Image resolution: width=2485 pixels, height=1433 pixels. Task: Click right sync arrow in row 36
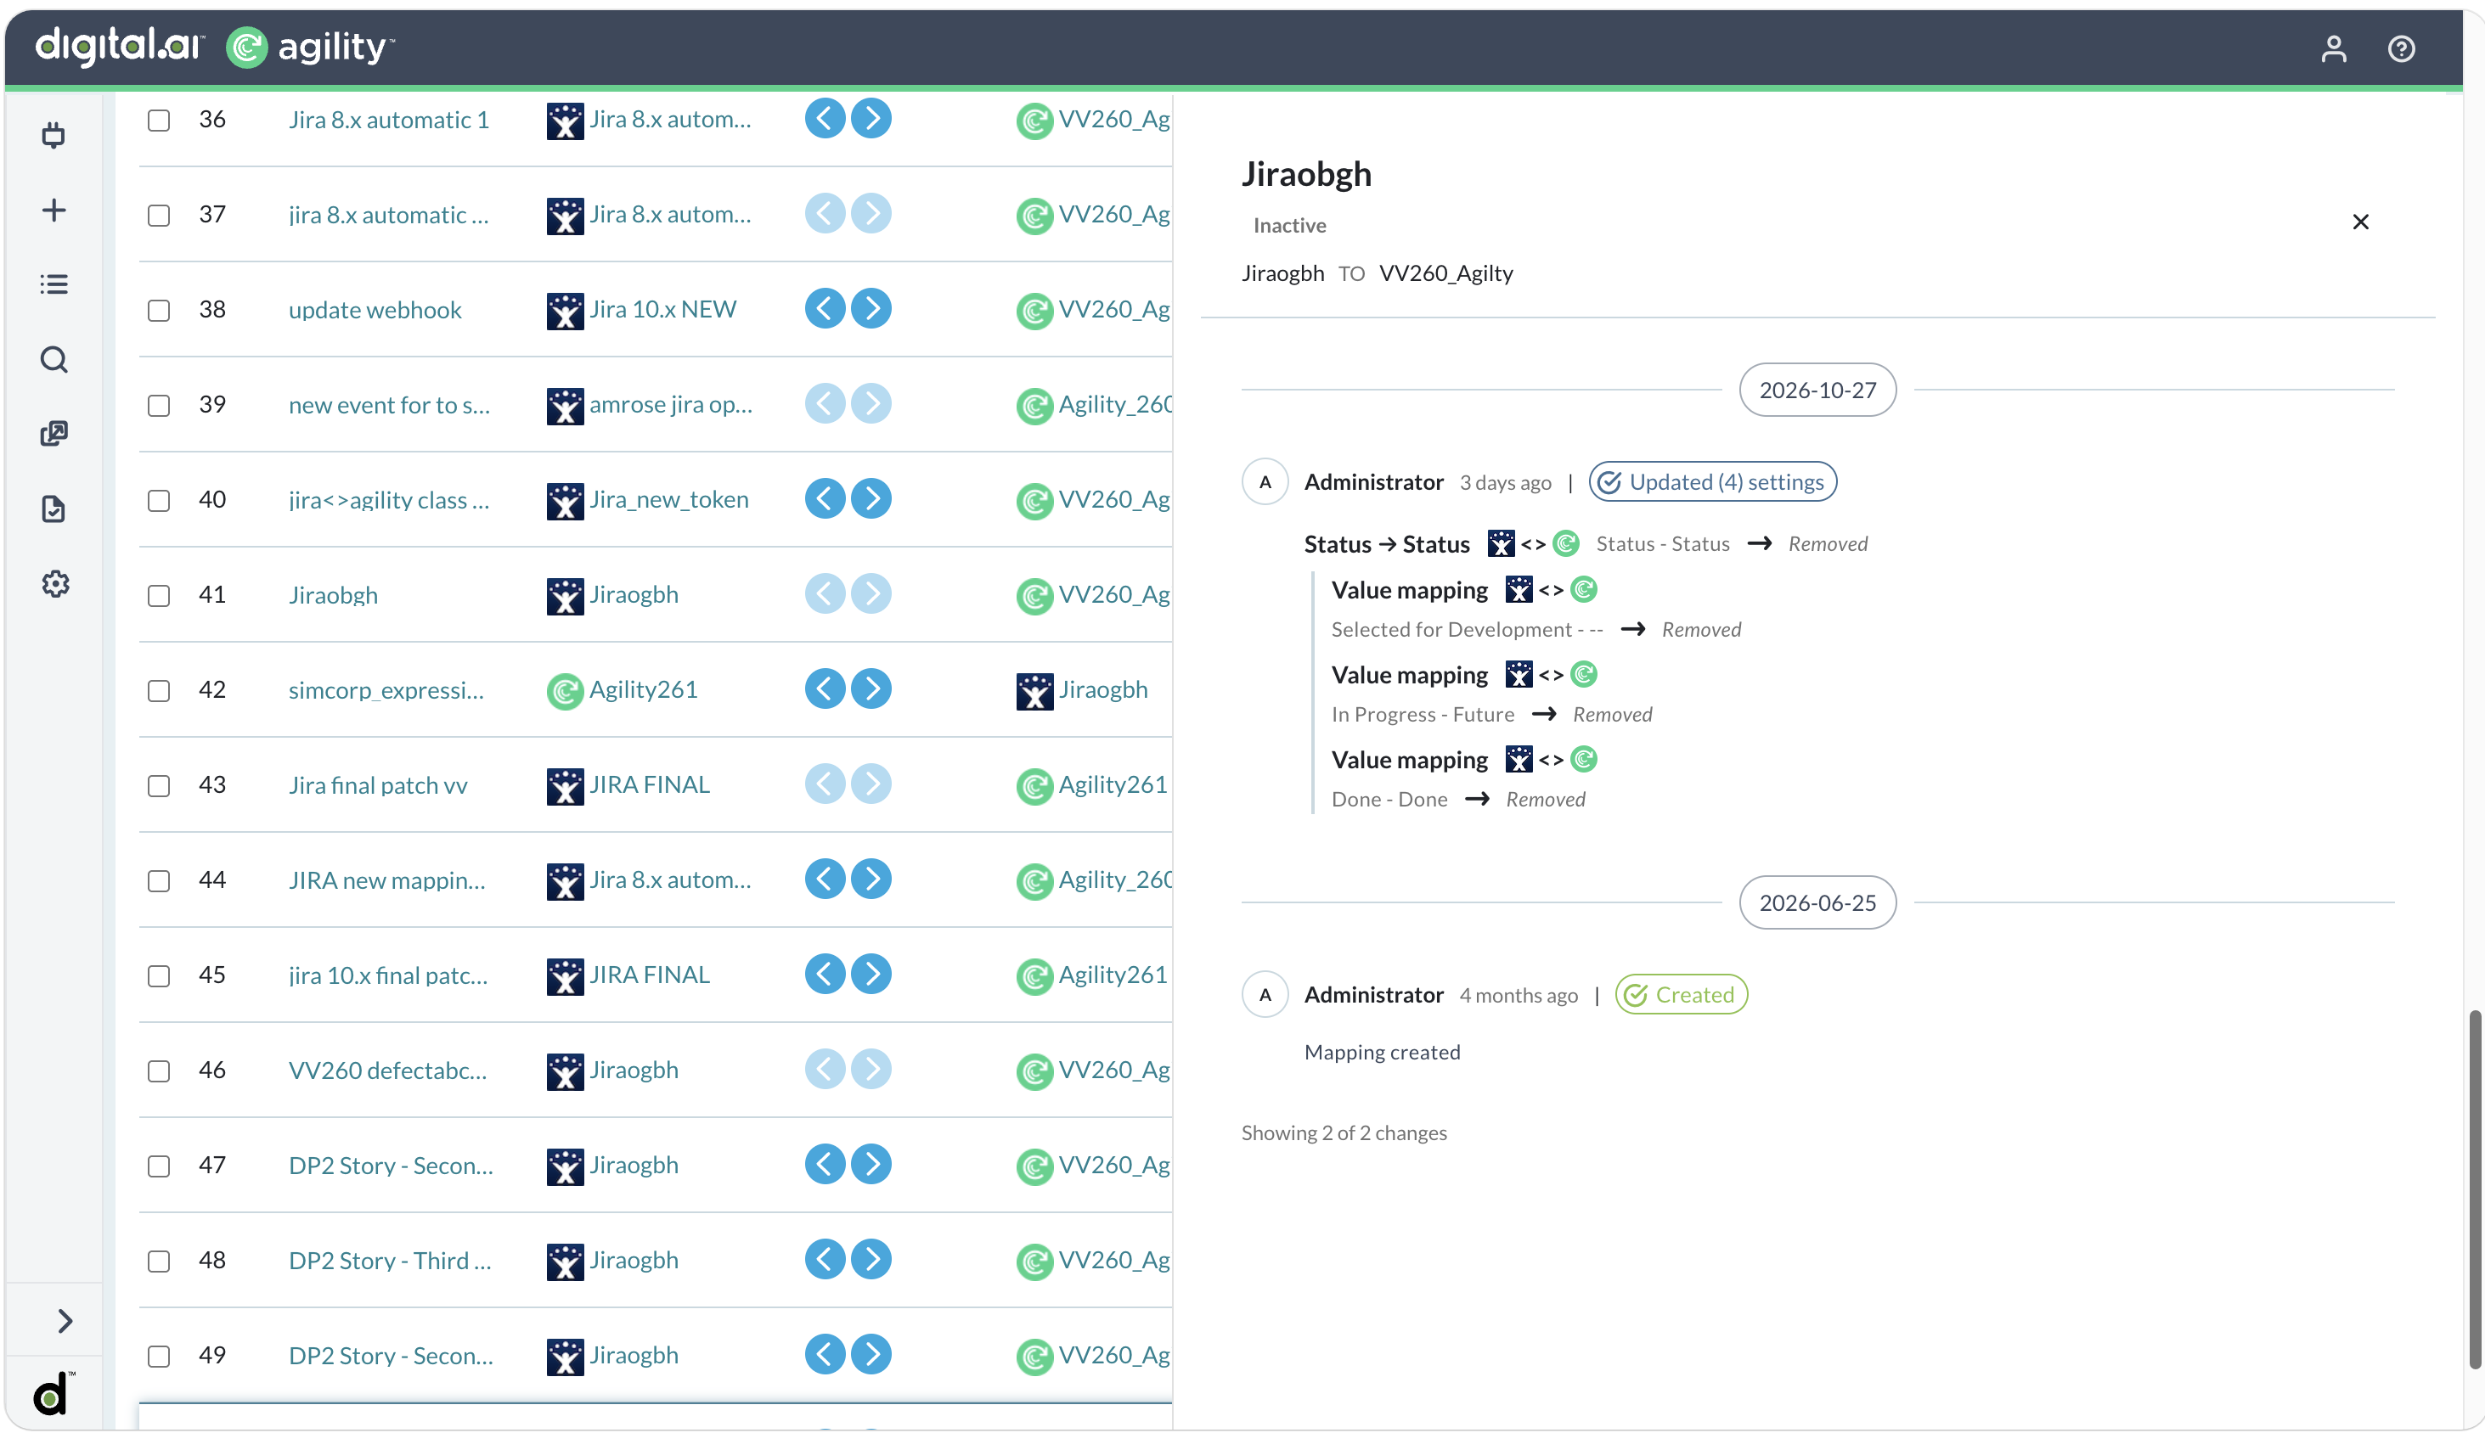click(871, 119)
